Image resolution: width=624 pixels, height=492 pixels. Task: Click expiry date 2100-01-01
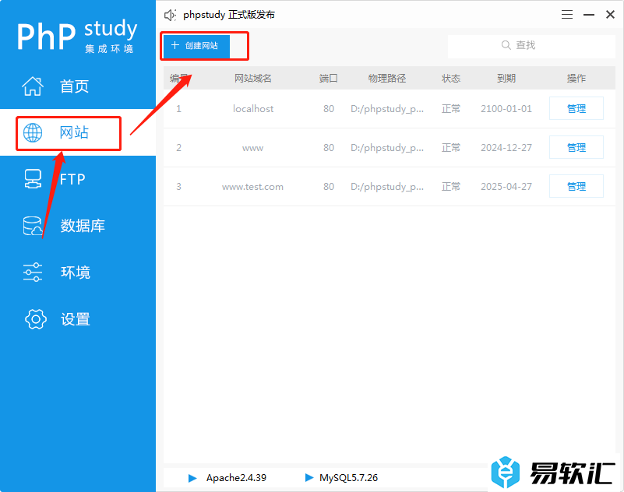click(506, 108)
